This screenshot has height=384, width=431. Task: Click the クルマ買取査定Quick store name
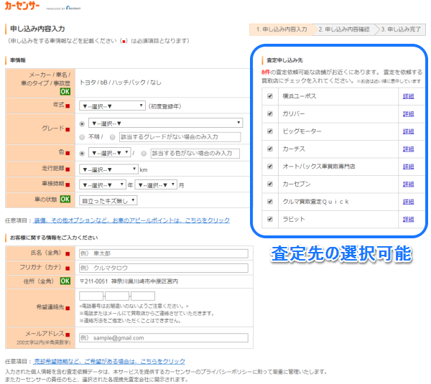tap(316, 202)
